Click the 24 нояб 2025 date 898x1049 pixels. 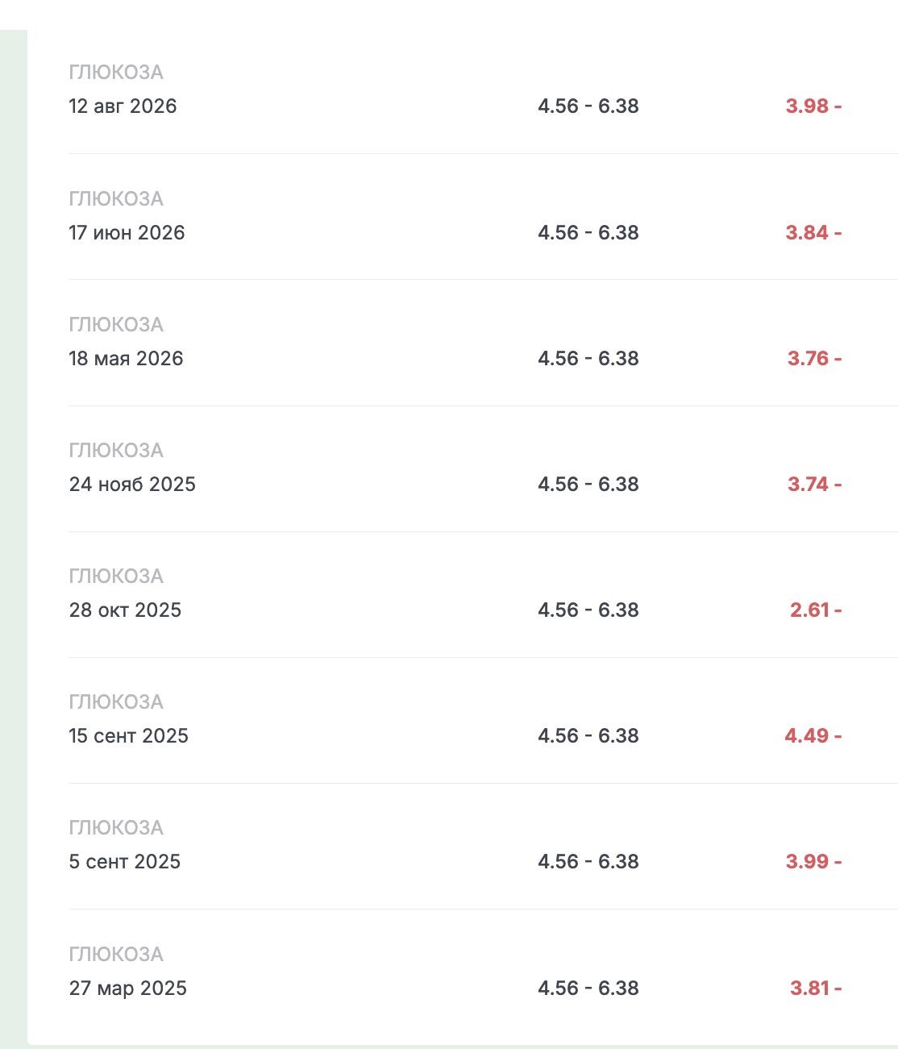[132, 484]
